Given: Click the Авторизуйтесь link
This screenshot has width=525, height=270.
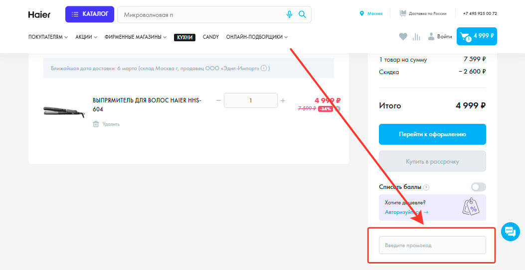Looking at the screenshot, I should (x=406, y=212).
